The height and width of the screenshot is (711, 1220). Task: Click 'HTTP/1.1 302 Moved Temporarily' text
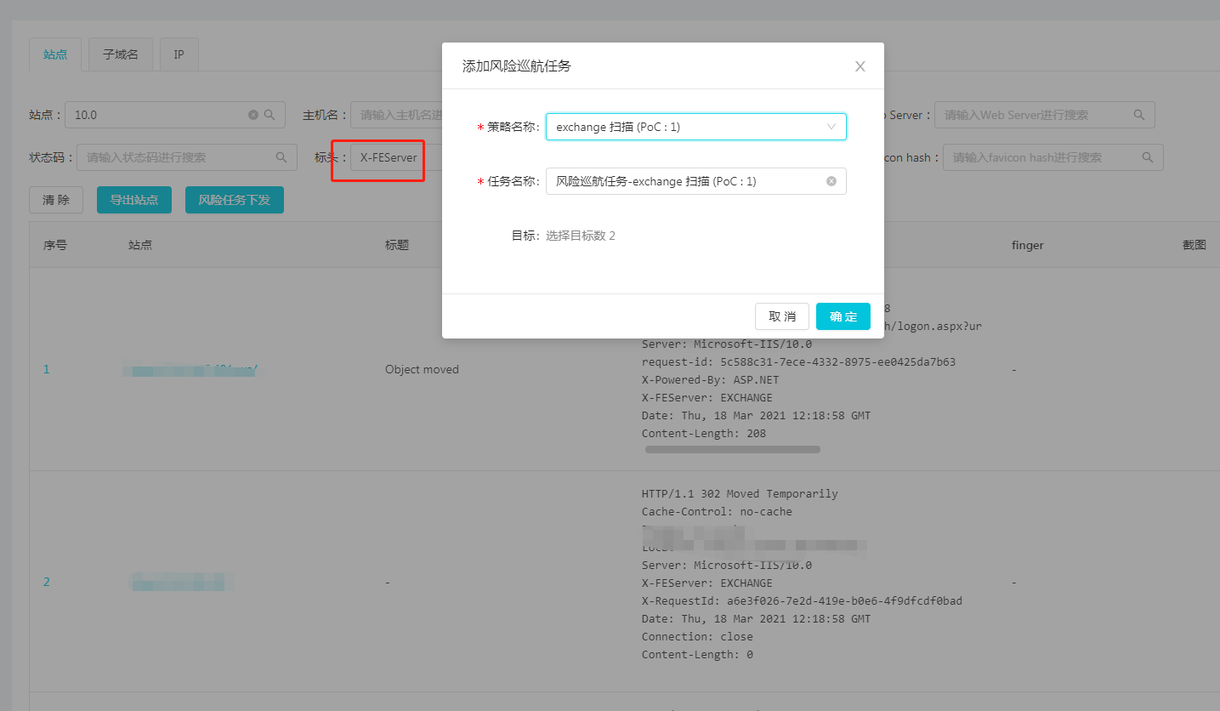(x=740, y=493)
